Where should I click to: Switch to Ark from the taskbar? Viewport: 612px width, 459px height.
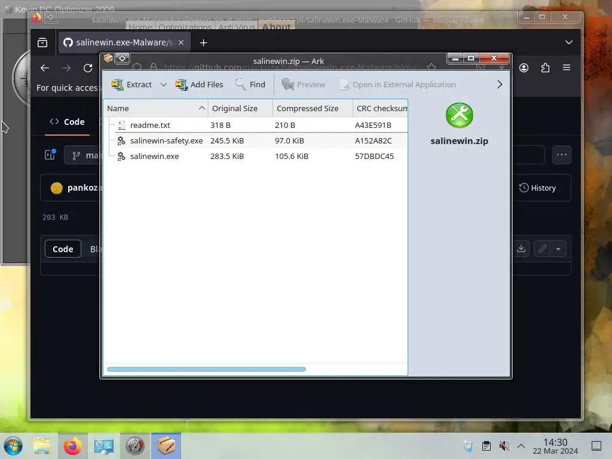point(166,446)
